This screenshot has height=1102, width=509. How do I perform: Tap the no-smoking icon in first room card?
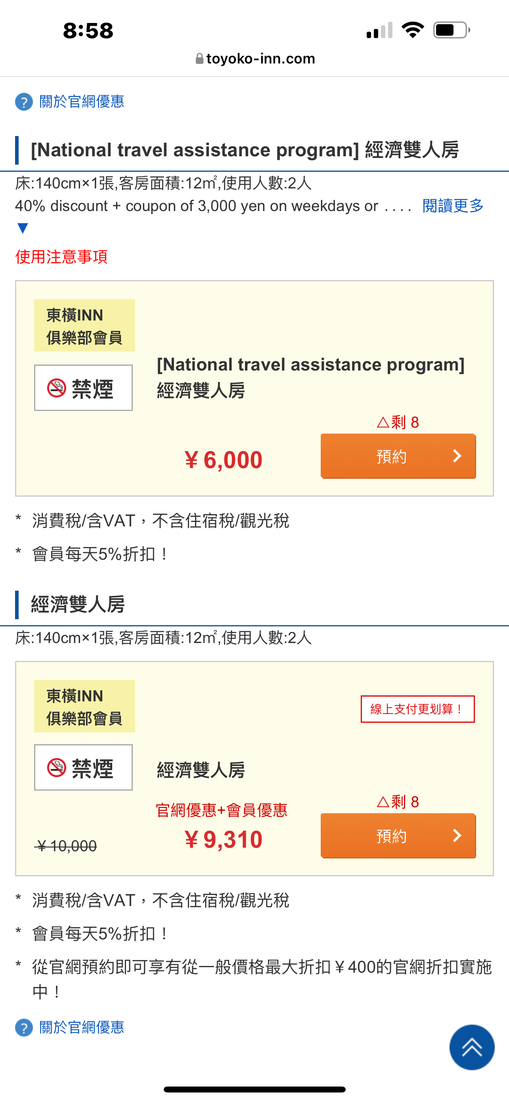[56, 388]
